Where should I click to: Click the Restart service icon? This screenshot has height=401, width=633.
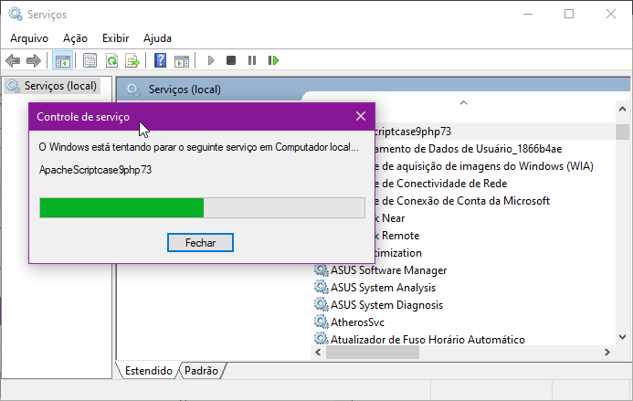coord(273,60)
